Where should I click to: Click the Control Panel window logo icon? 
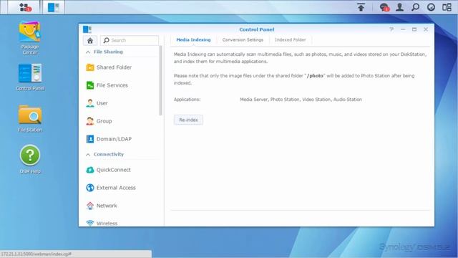[87, 29]
